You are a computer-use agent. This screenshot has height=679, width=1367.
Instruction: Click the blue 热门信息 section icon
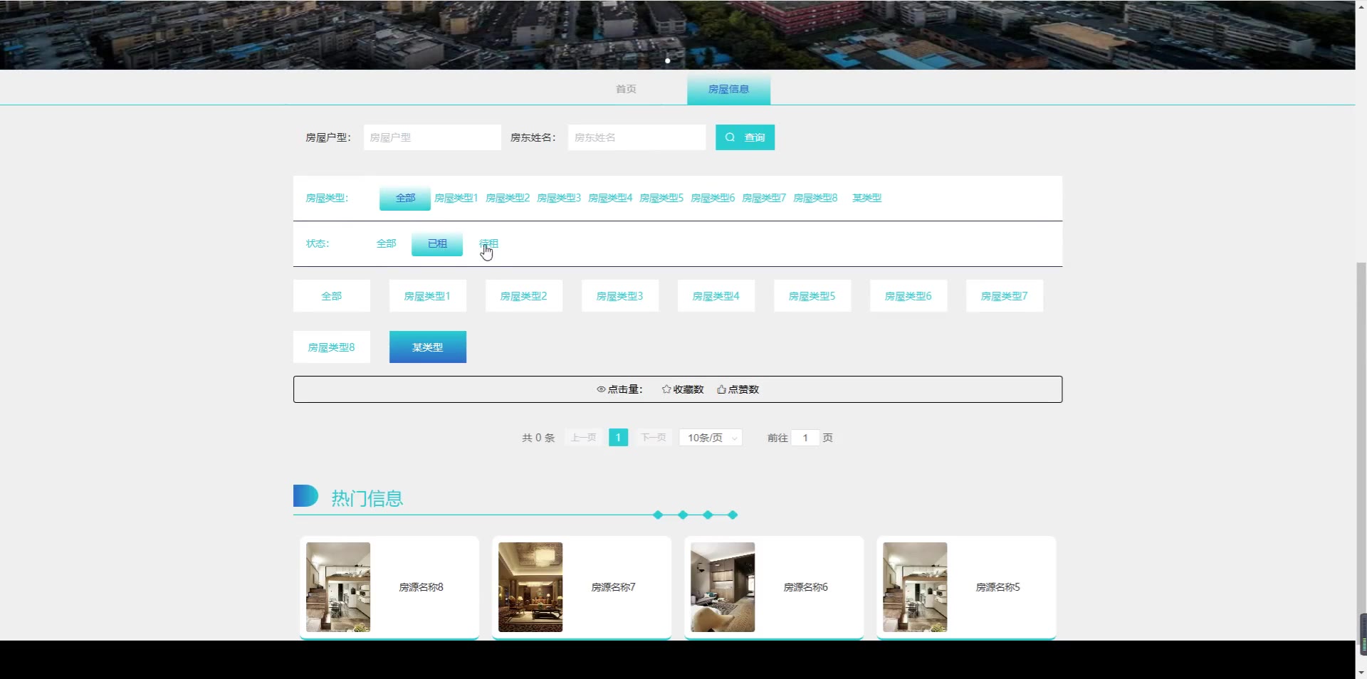tap(305, 496)
